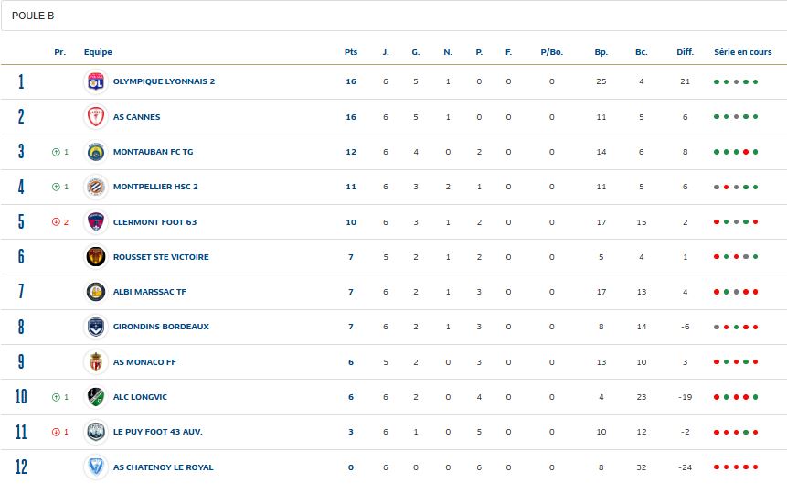
Task: Click the AS Monaco FF crest
Action: 96,362
